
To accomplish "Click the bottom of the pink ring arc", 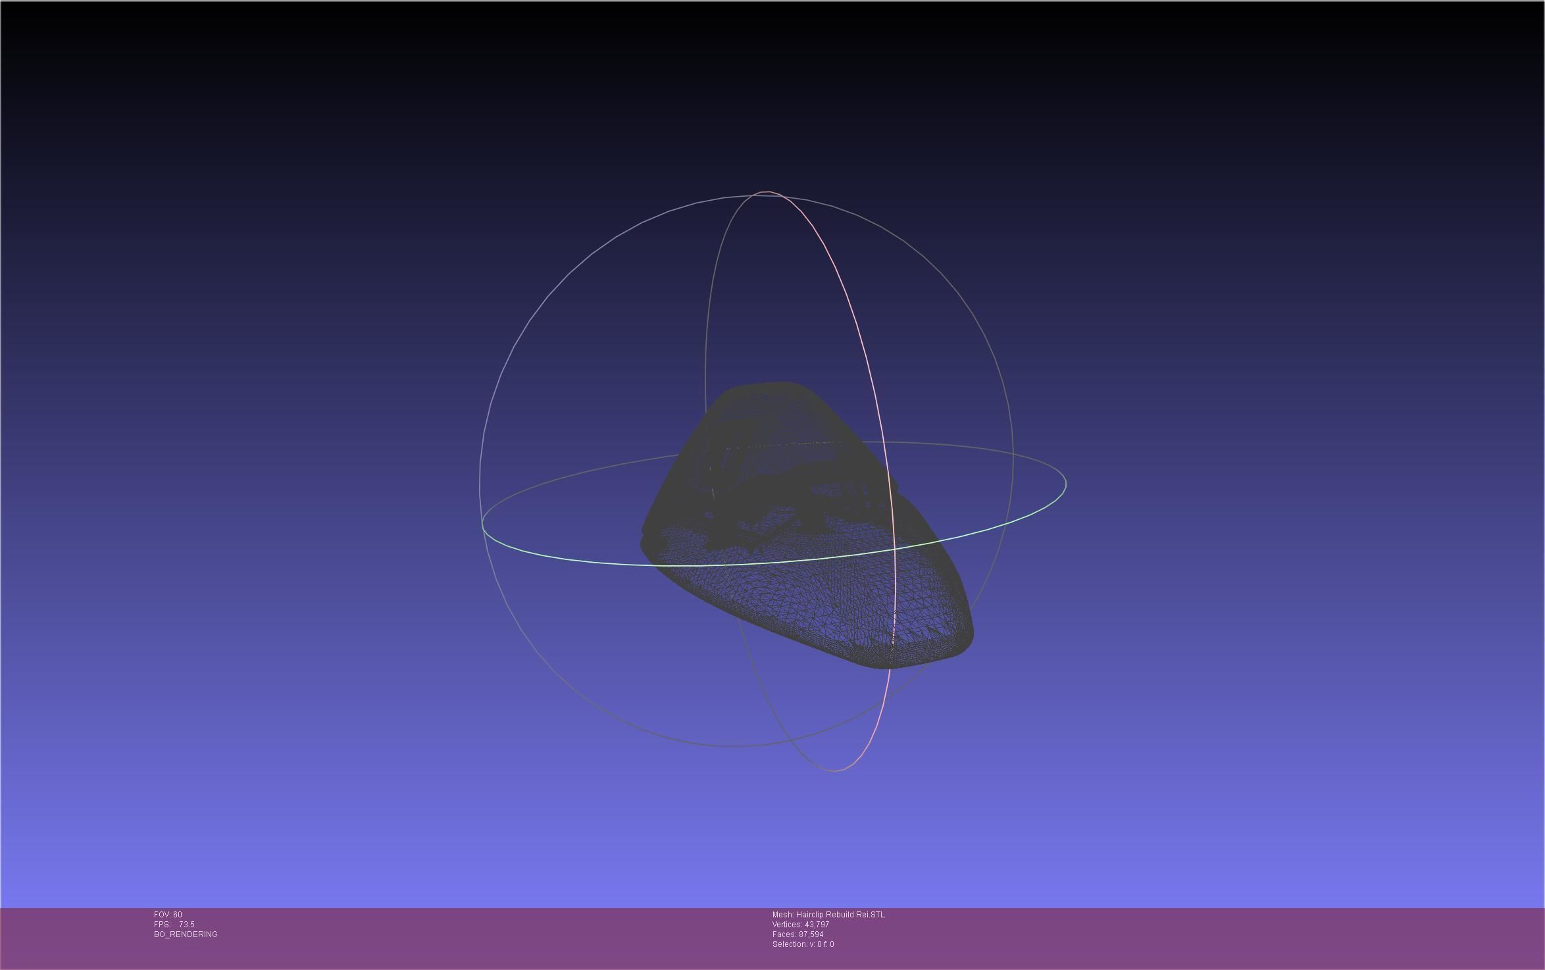I will [834, 770].
